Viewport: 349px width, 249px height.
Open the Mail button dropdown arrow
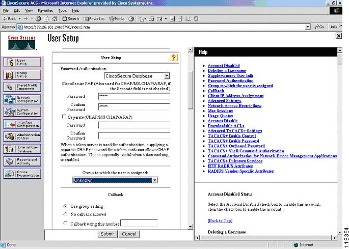click(x=146, y=19)
